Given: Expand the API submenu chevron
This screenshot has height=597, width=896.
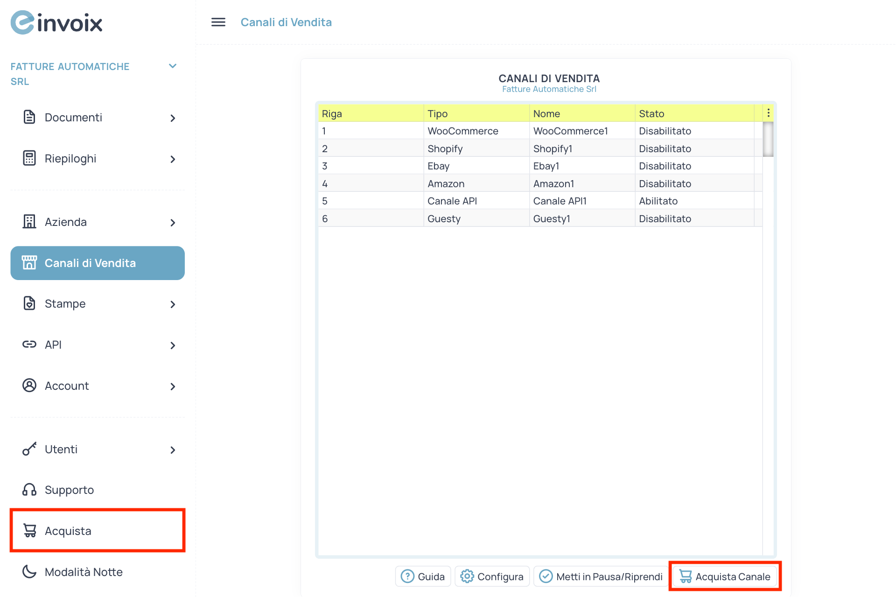Looking at the screenshot, I should (x=173, y=345).
